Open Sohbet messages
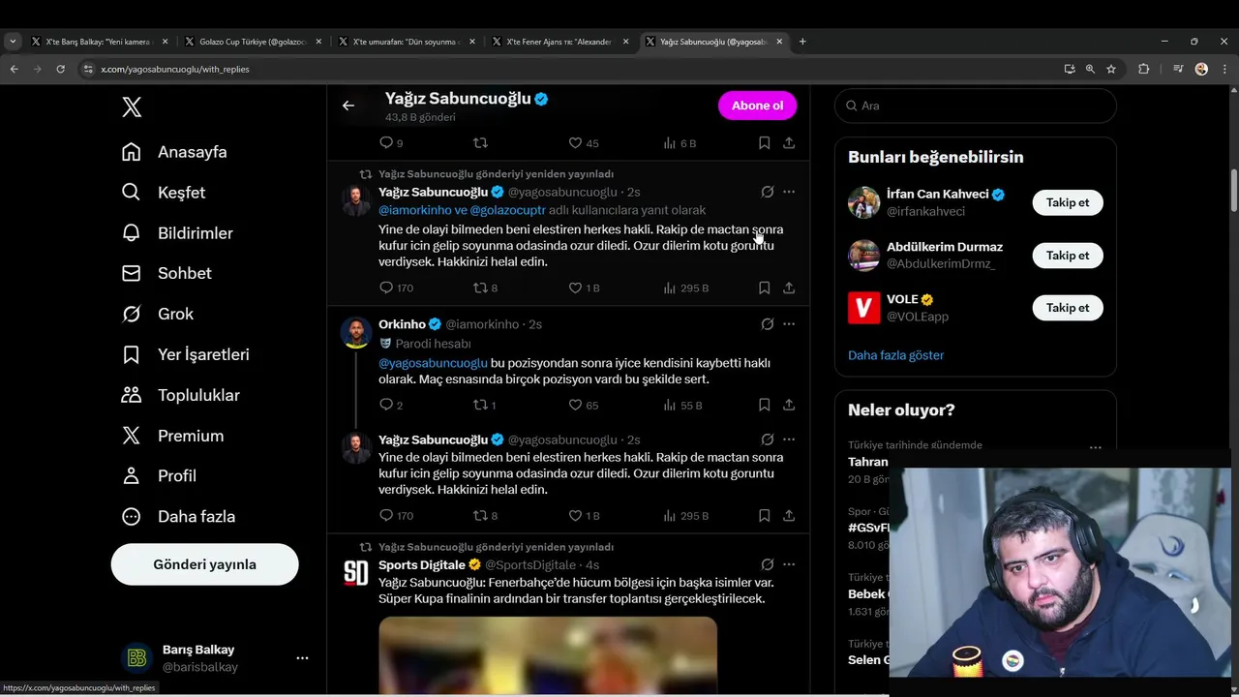The height and width of the screenshot is (697, 1239). [166, 273]
